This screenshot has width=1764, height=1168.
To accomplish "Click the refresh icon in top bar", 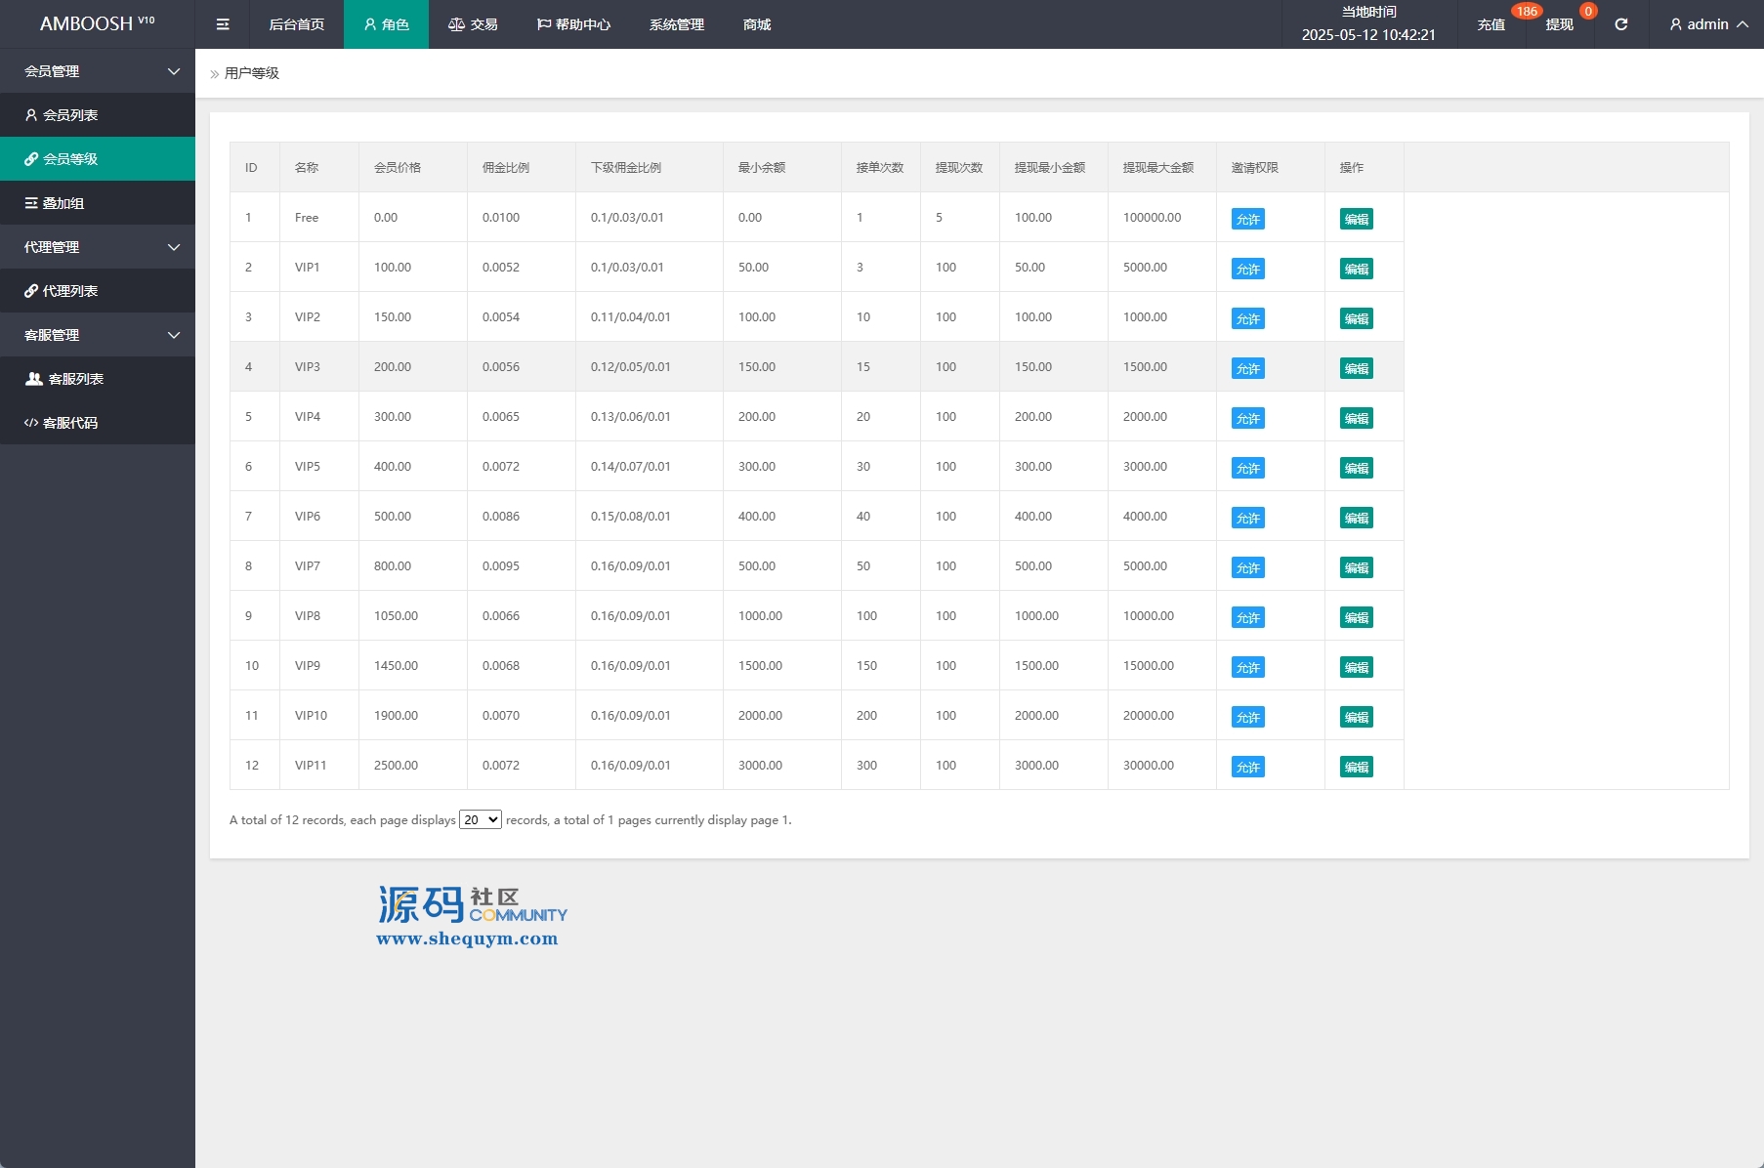I will (x=1620, y=24).
